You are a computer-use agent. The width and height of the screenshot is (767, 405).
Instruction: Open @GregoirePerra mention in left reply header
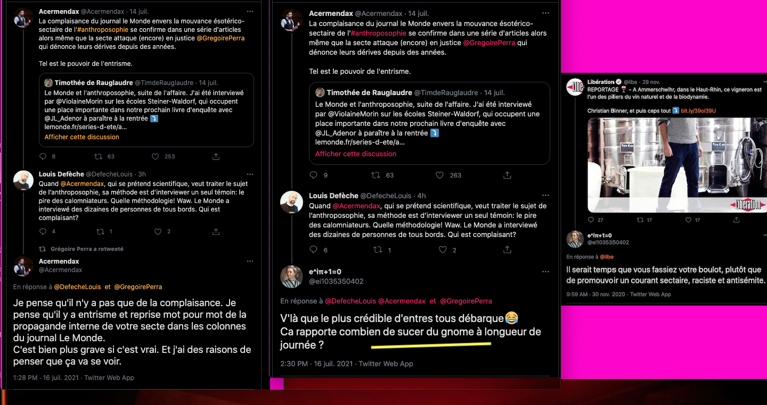pos(138,286)
